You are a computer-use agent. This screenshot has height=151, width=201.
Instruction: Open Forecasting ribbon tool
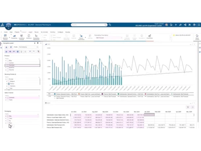pyautogui.click(x=14, y=37)
